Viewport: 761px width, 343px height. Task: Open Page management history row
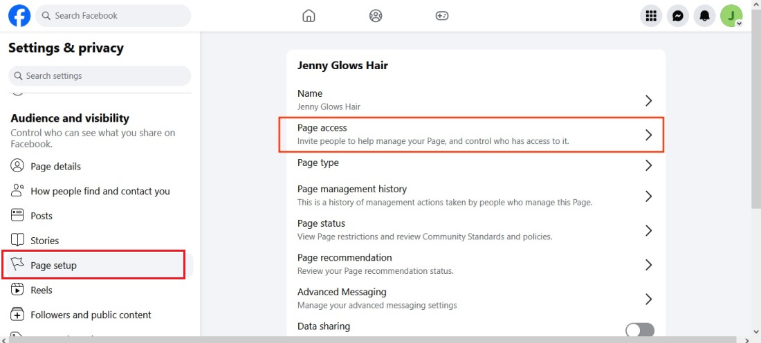[x=471, y=196]
